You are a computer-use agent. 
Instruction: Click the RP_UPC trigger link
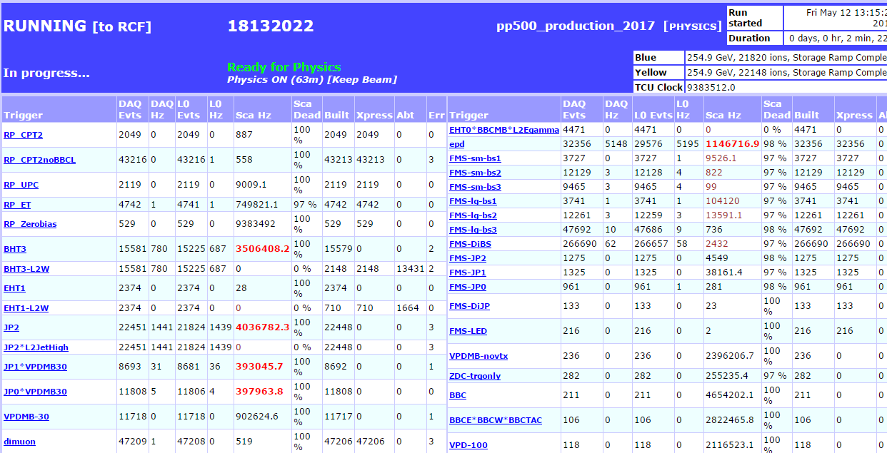coord(21,185)
